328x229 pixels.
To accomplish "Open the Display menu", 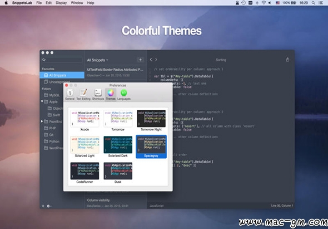I will coord(61,3).
